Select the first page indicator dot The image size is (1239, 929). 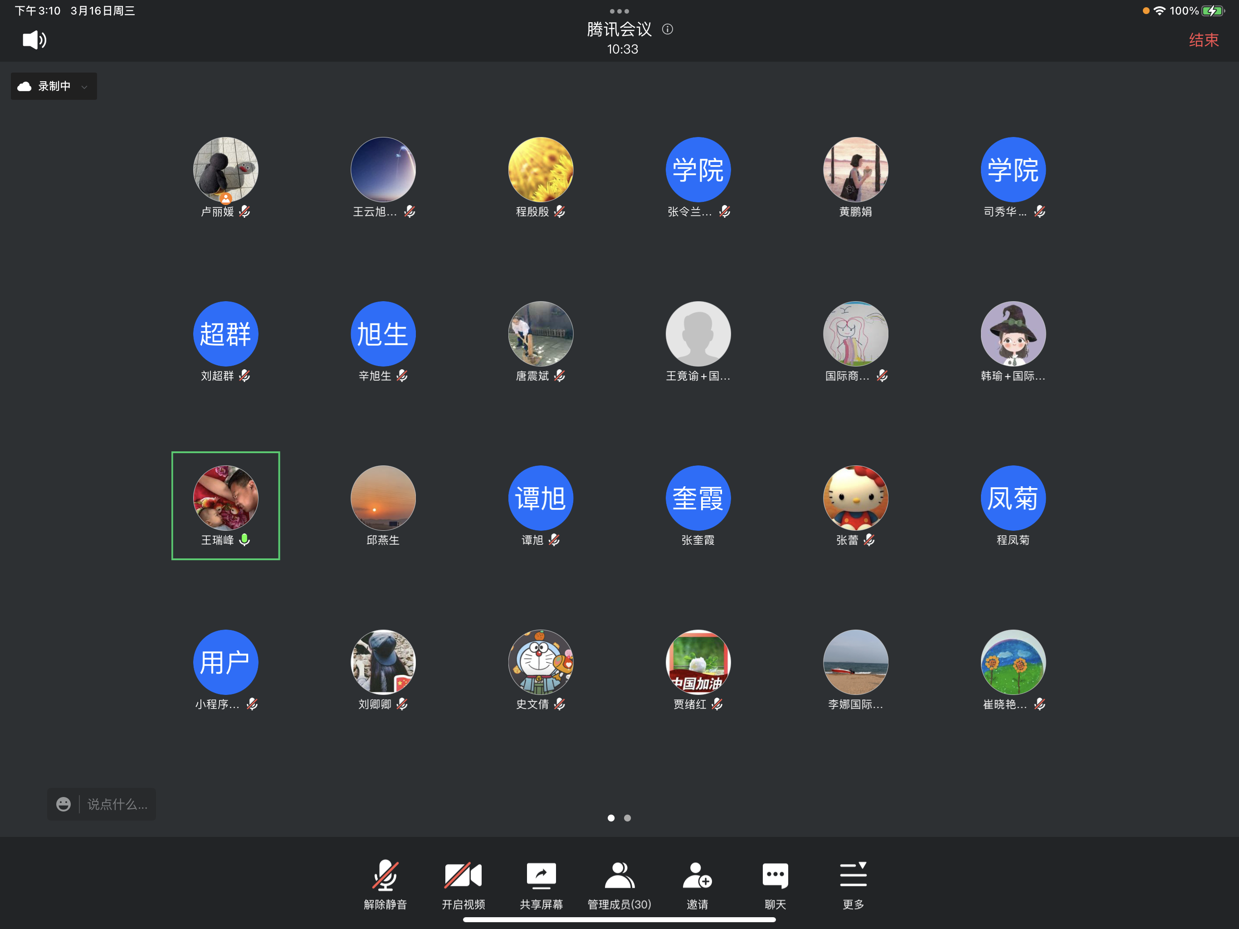coord(611,818)
